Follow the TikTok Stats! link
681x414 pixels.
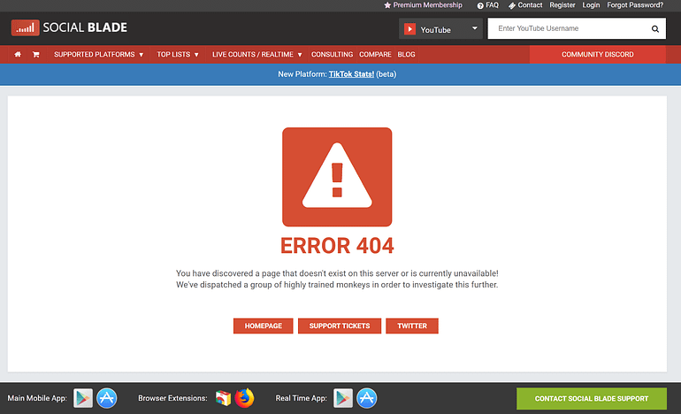(x=351, y=74)
